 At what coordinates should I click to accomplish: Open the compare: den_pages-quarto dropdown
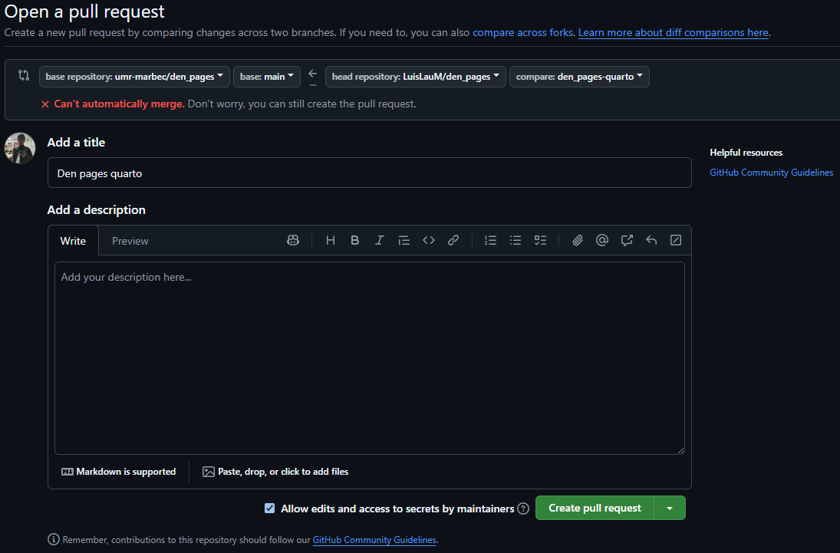click(x=579, y=77)
